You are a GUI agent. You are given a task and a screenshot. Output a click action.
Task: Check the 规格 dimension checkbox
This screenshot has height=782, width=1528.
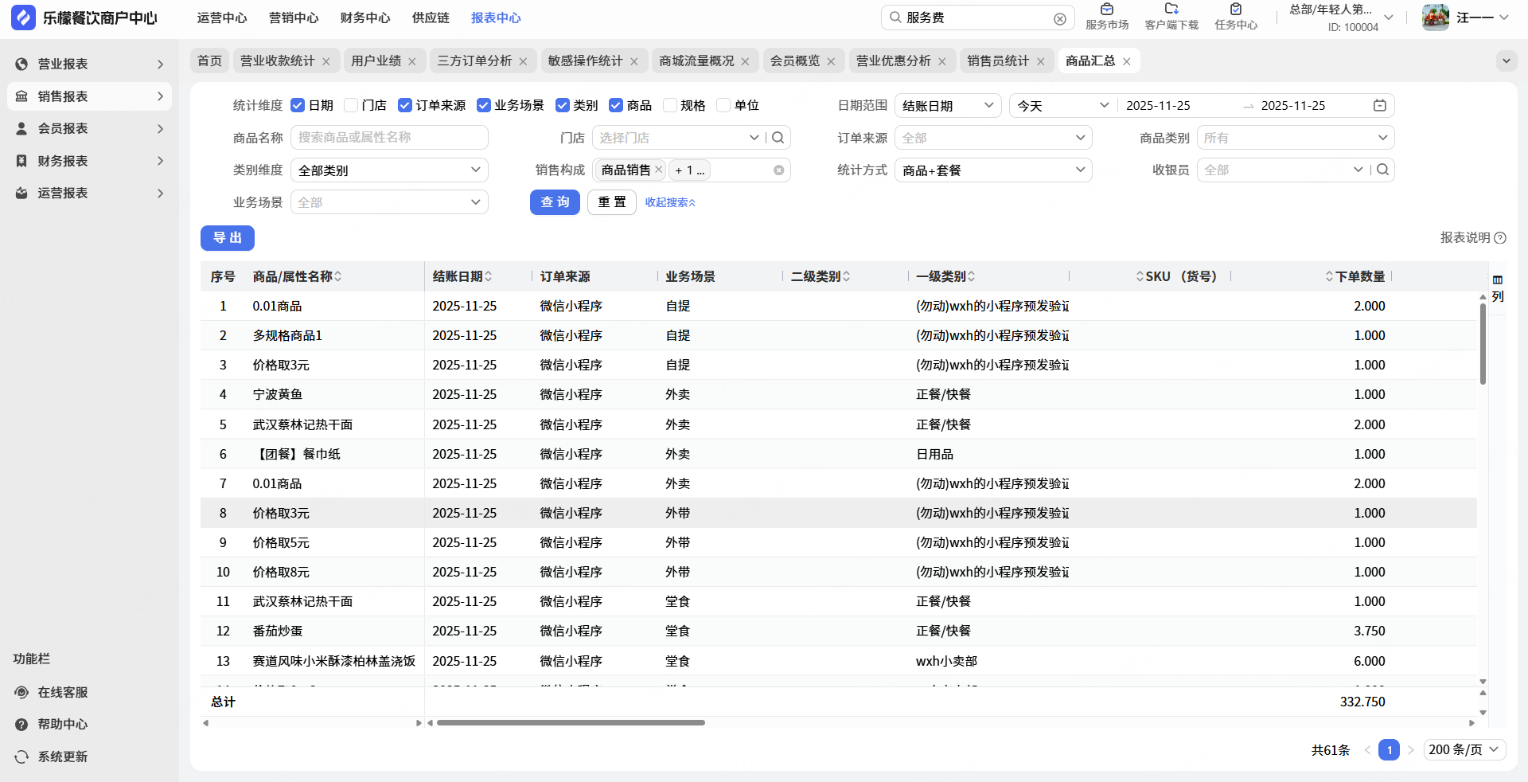tap(670, 105)
